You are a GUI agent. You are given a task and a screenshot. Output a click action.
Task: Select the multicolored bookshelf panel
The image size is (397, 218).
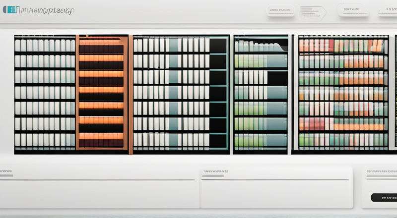coord(343,94)
